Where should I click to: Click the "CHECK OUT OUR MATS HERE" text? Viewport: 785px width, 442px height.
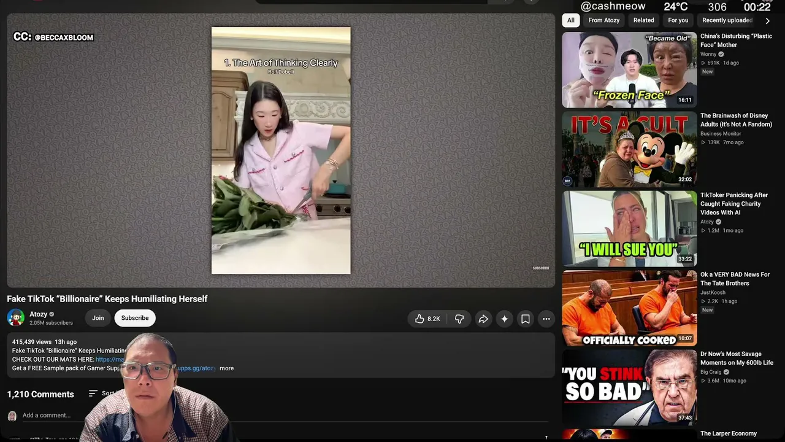point(53,360)
